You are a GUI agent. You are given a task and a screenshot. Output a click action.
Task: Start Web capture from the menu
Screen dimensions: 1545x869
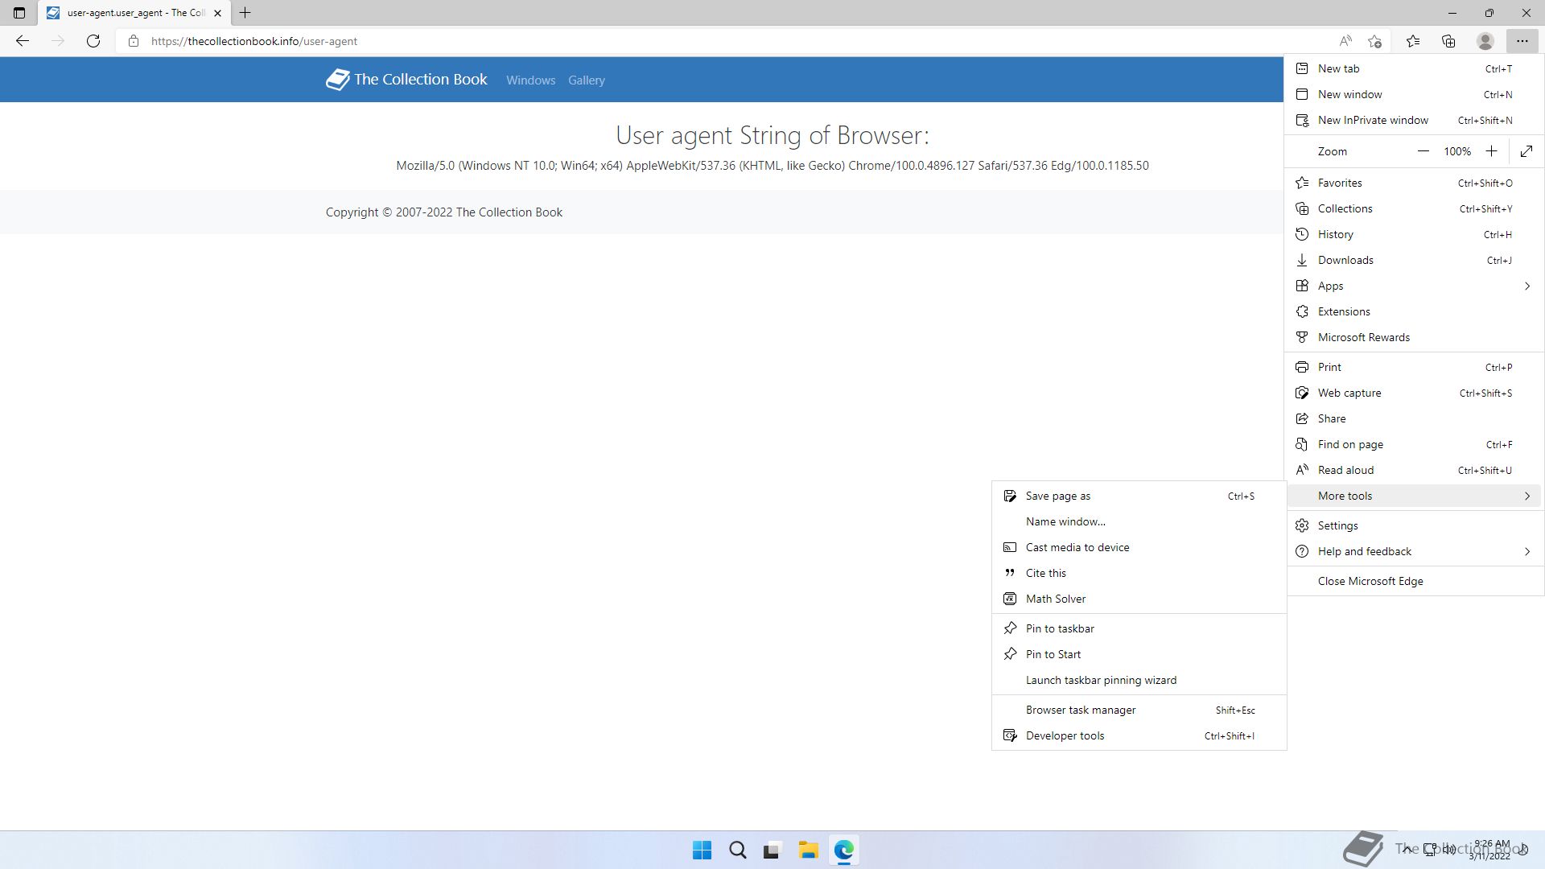tap(1414, 393)
